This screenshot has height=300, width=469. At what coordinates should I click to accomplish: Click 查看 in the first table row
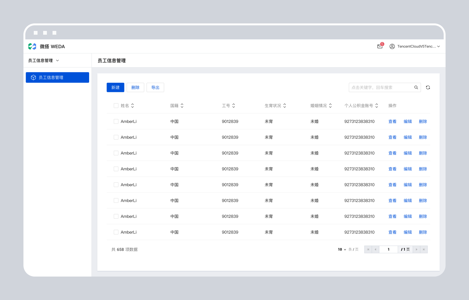point(392,122)
